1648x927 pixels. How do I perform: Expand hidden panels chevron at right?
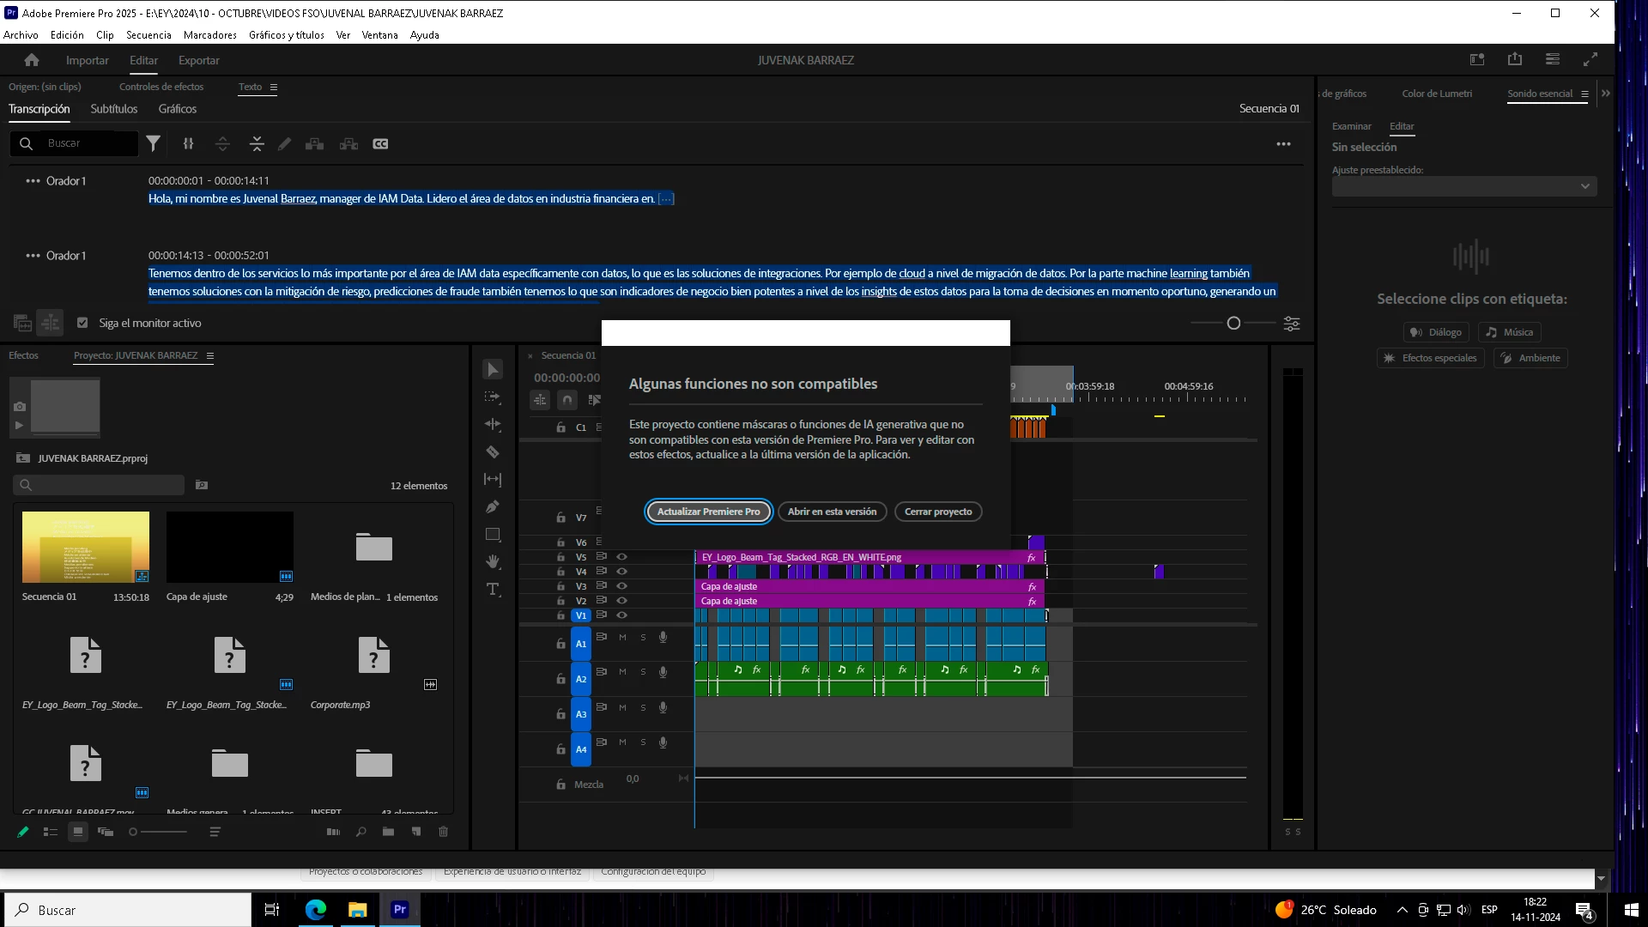[x=1606, y=94]
